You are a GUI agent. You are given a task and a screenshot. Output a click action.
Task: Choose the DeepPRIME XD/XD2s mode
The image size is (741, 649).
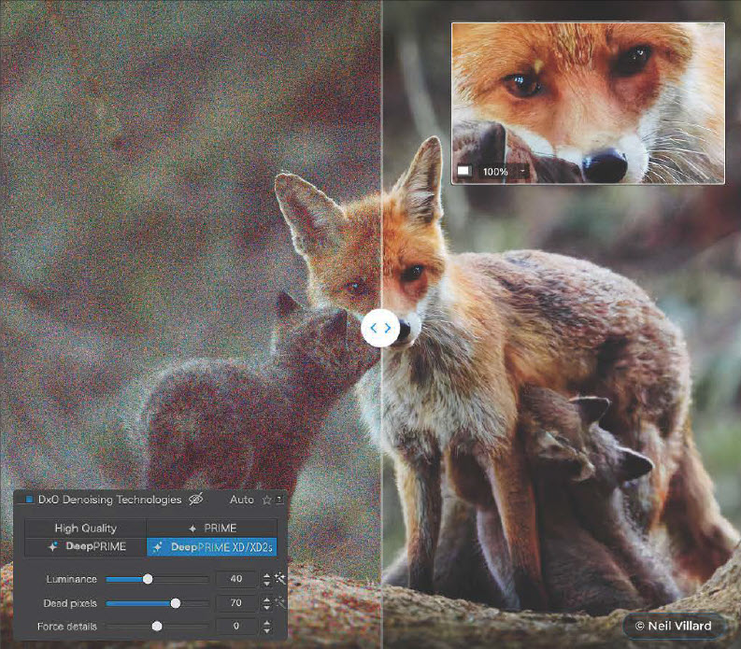212,547
